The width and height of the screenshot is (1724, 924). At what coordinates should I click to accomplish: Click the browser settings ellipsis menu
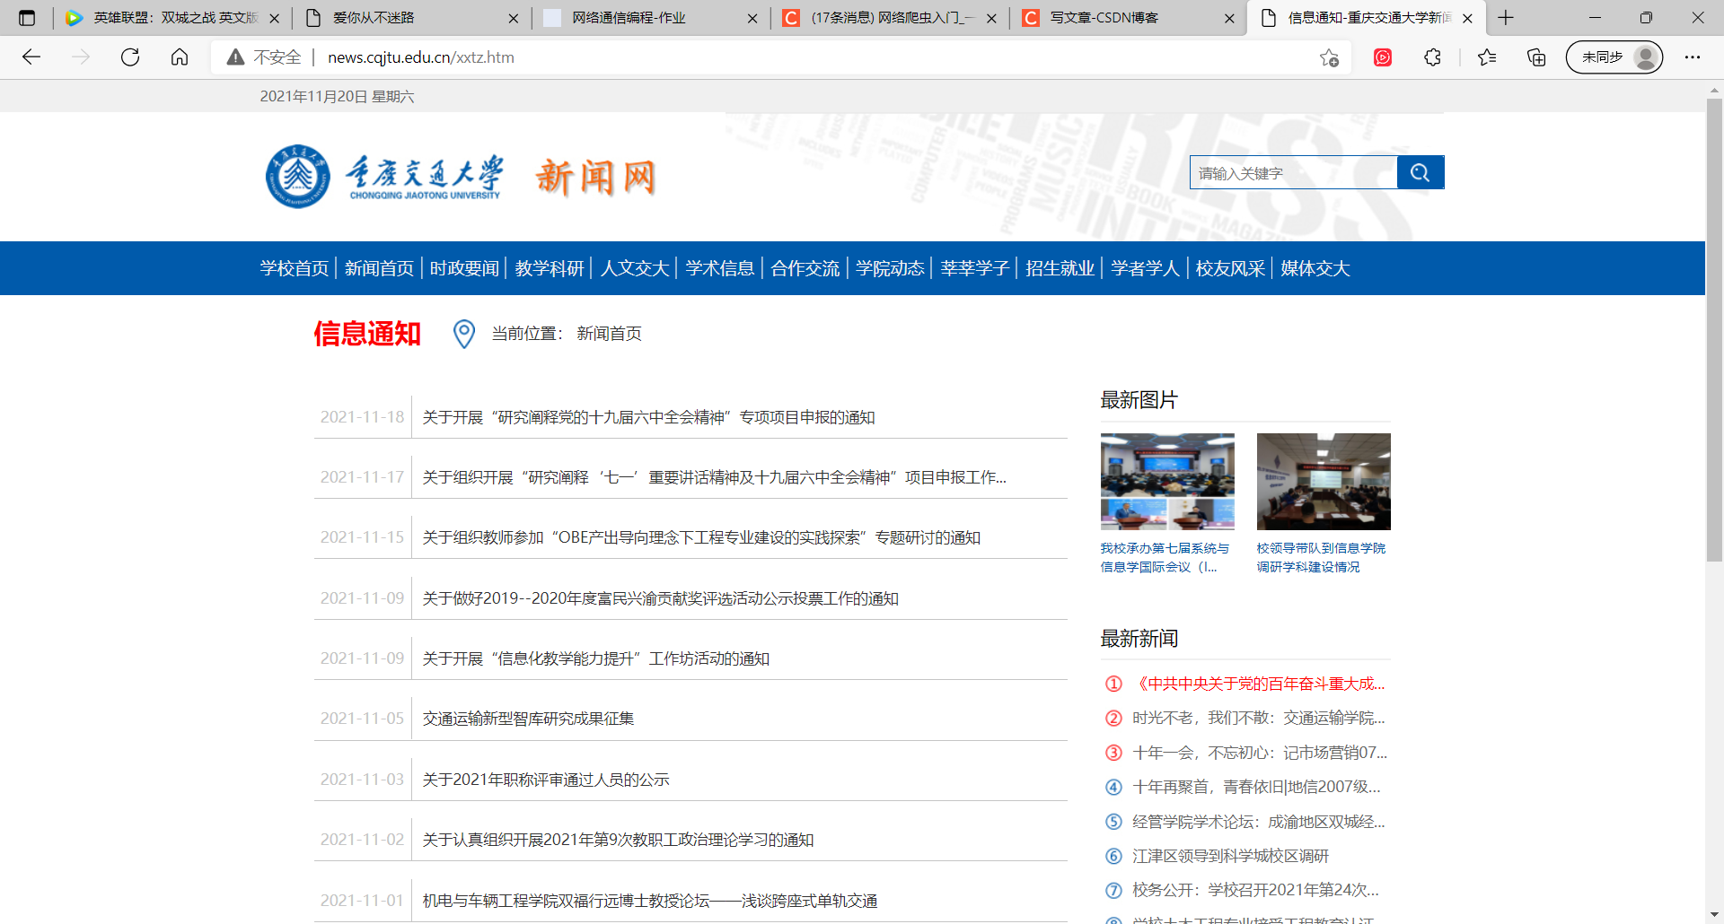pos(1693,57)
